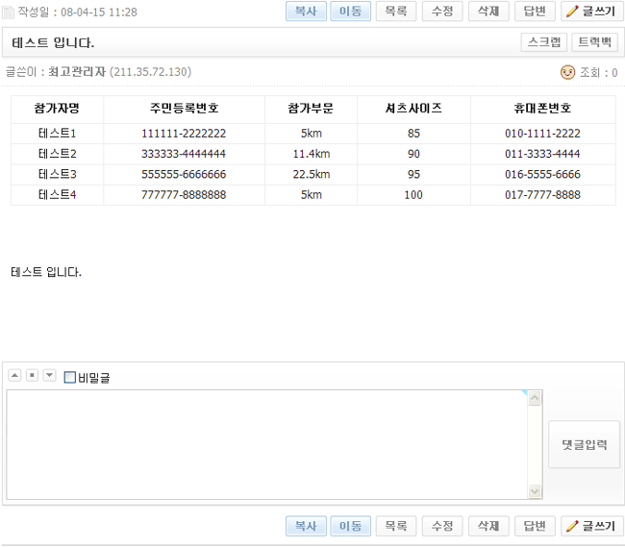The image size is (625, 547).
Task: Go to list with top 목록 button
Action: (x=395, y=12)
